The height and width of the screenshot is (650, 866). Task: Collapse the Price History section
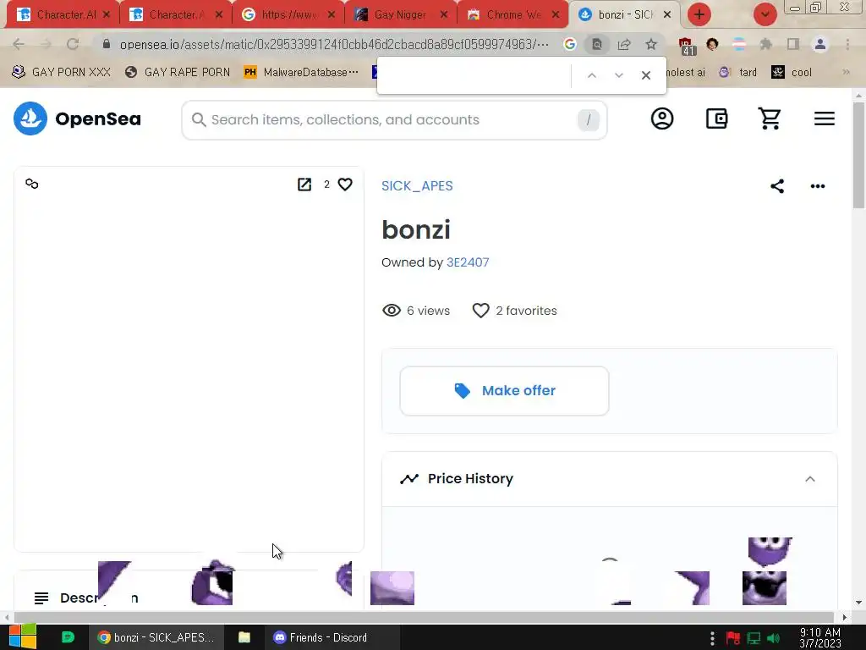point(809,479)
